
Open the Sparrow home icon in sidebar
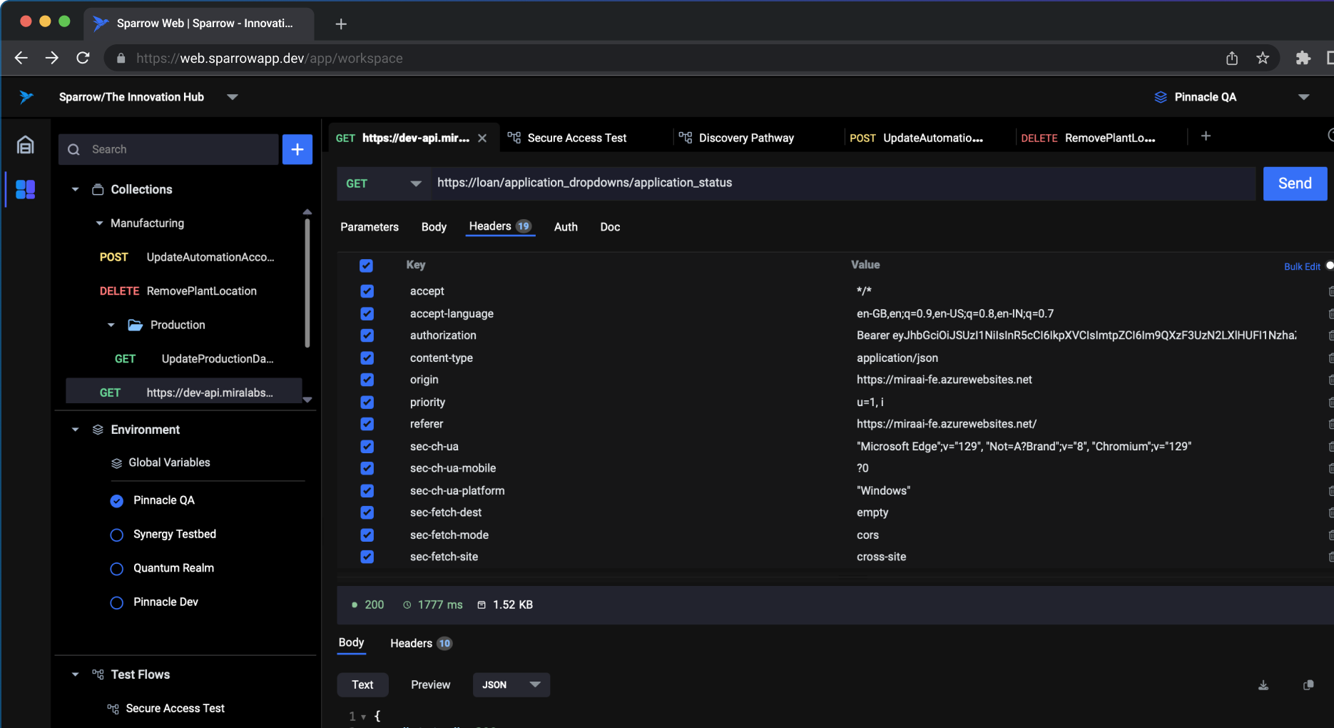(x=26, y=145)
